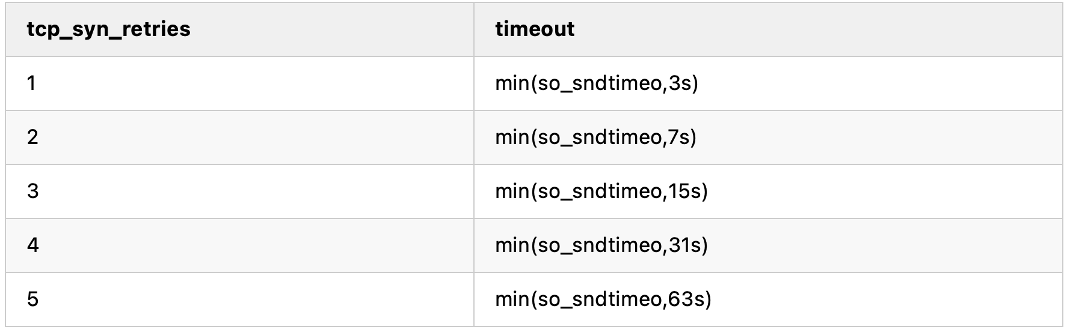Image resolution: width=1067 pixels, height=336 pixels.
Task: Select the cell with retries value 4
Action: (239, 245)
